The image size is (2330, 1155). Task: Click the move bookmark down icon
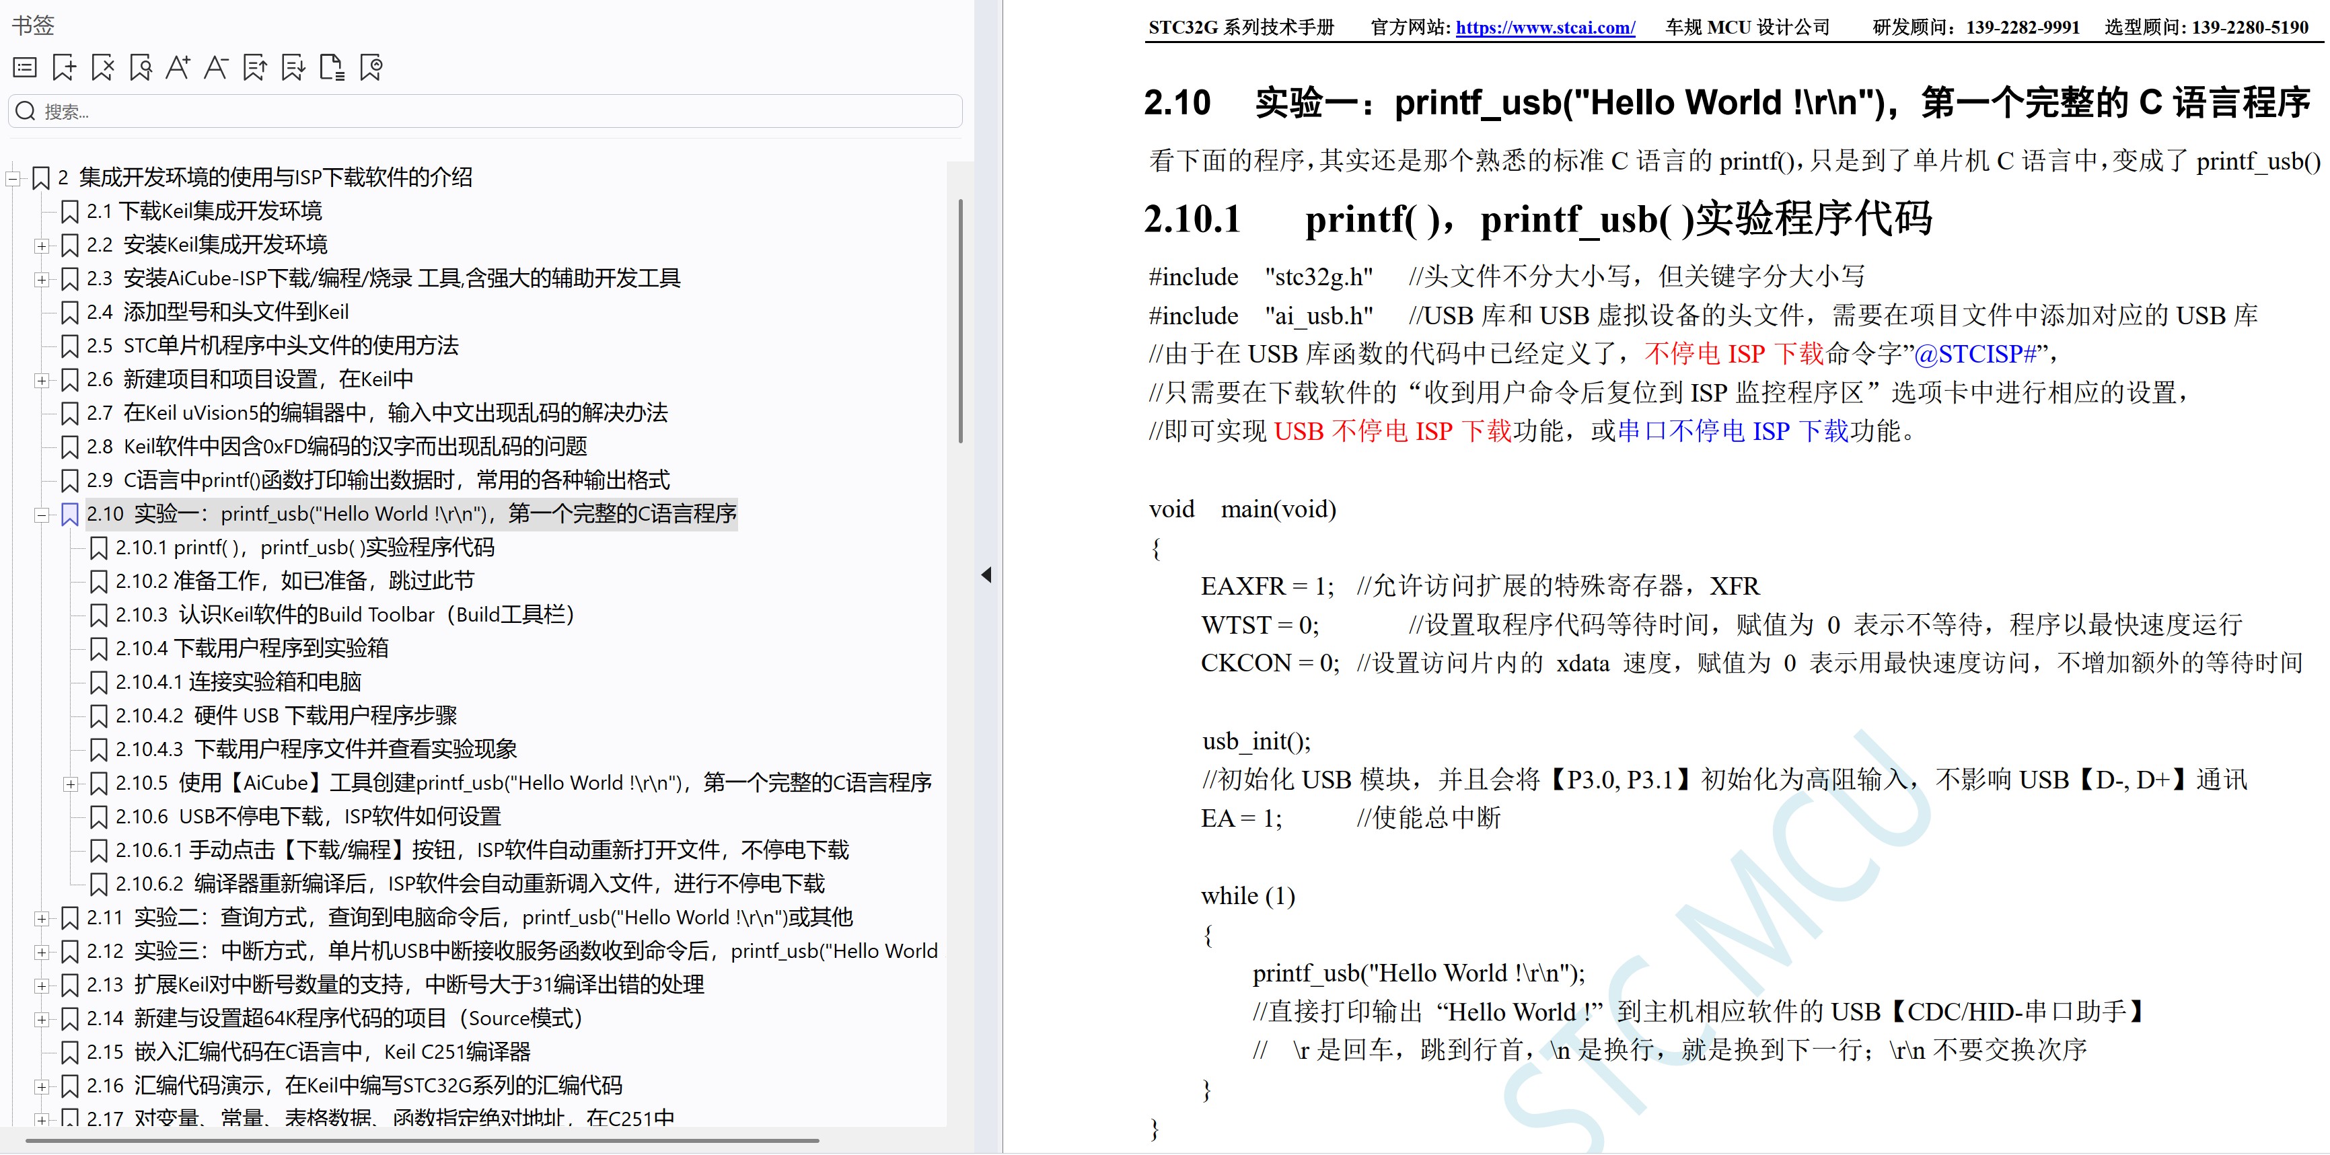click(x=293, y=67)
